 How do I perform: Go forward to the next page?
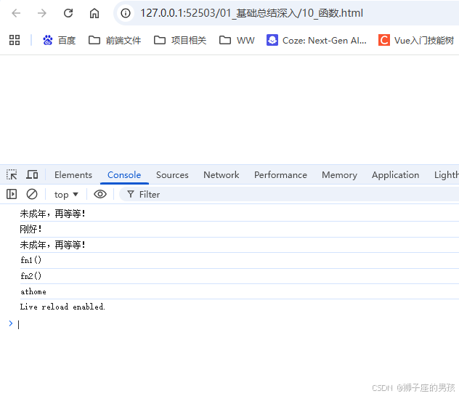pyautogui.click(x=42, y=13)
